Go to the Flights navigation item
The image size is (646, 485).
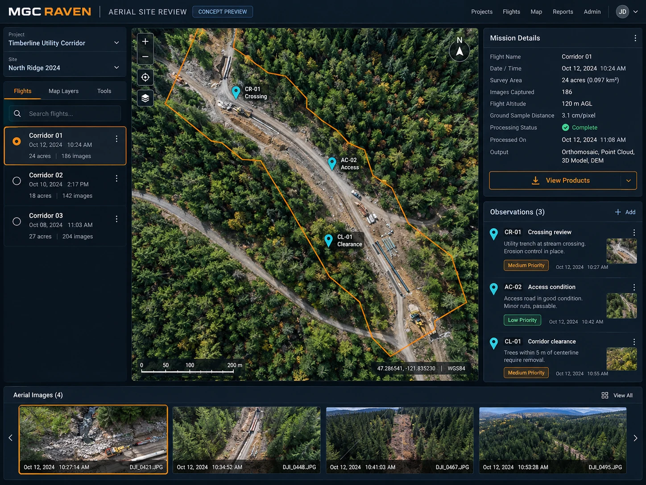click(511, 12)
